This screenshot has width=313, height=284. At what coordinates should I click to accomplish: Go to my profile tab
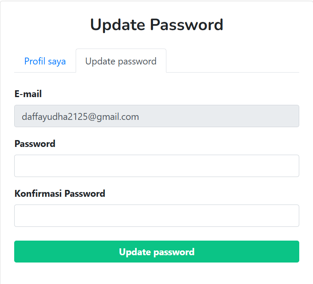point(45,61)
